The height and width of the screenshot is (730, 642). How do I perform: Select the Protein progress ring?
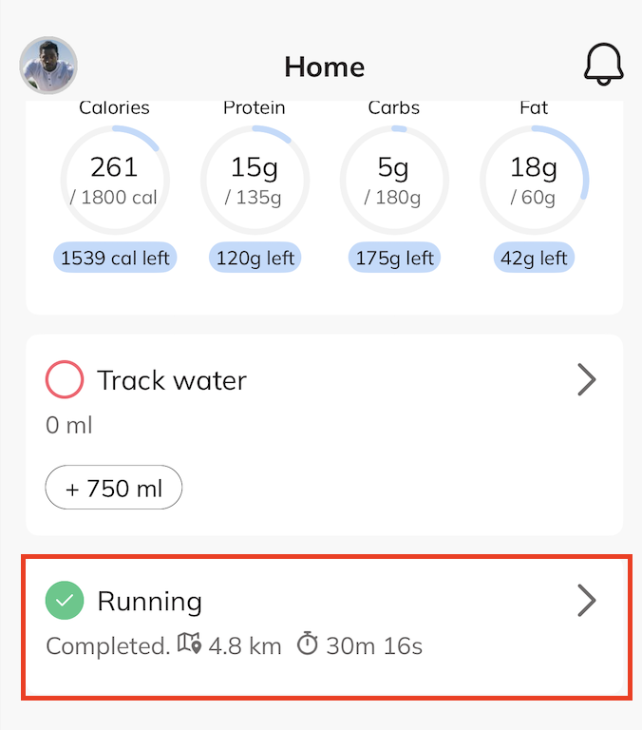pyautogui.click(x=255, y=179)
